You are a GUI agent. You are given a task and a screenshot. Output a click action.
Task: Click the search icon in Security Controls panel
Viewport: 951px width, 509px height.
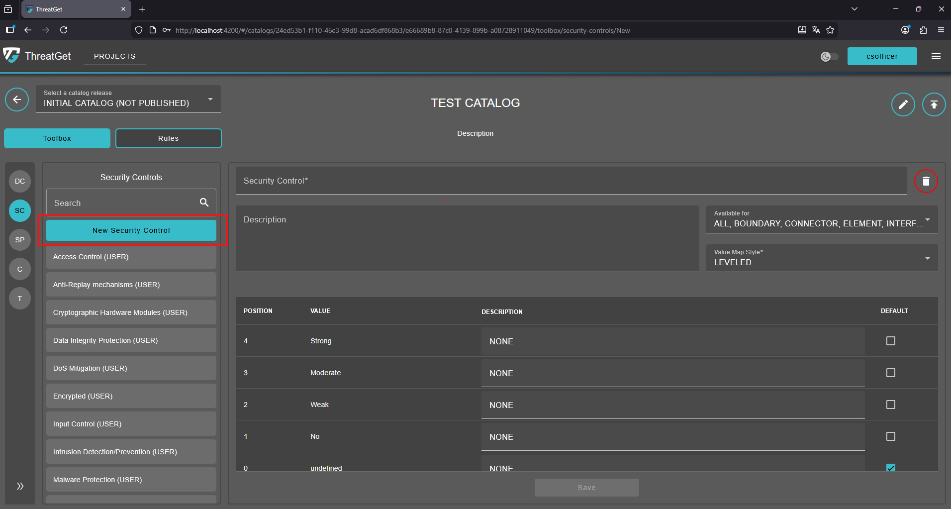pos(204,203)
